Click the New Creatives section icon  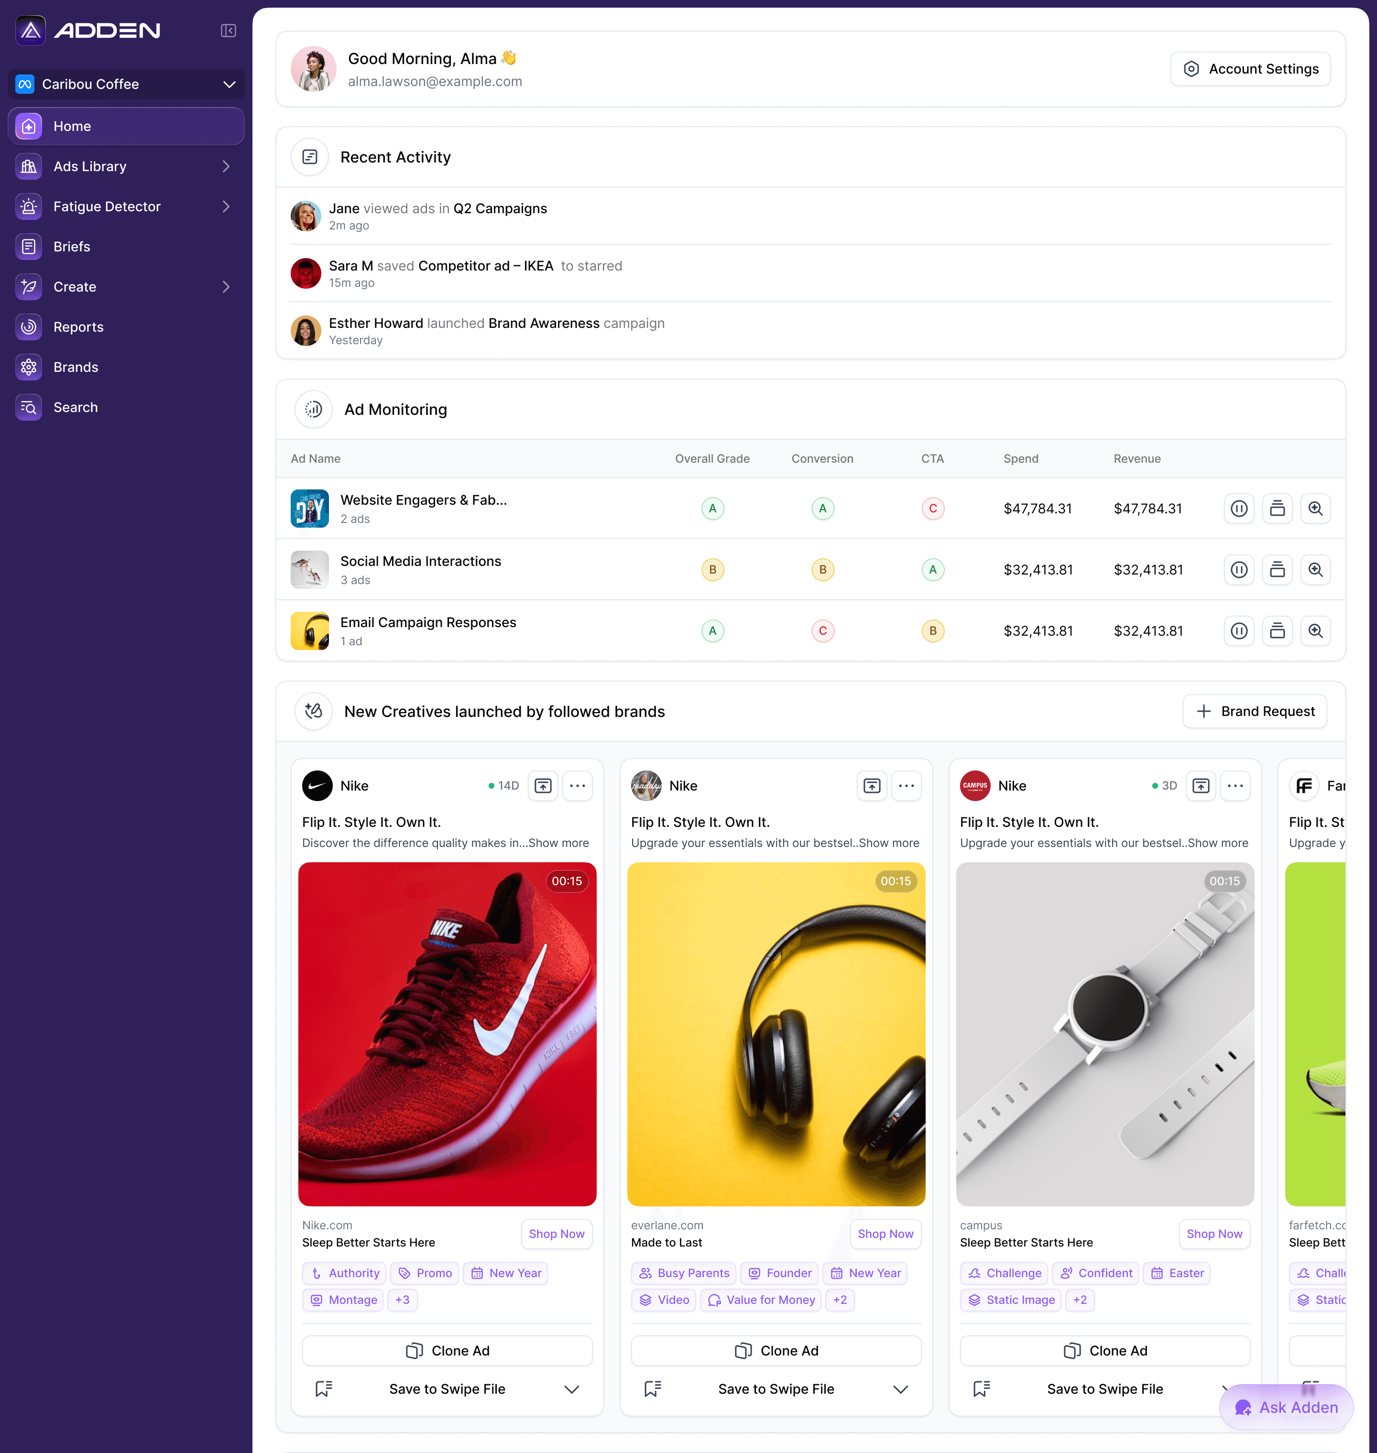pyautogui.click(x=314, y=712)
